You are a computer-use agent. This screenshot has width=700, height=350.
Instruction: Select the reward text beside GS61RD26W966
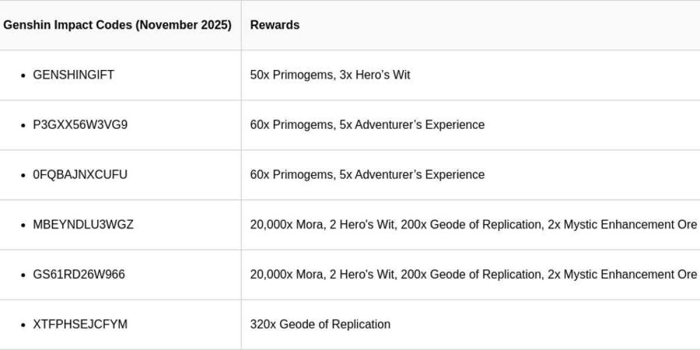(x=473, y=275)
